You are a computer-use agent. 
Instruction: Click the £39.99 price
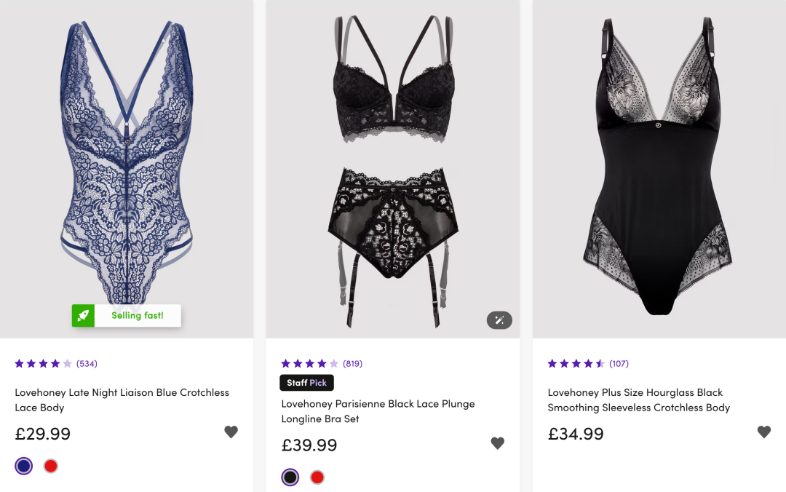coord(309,445)
